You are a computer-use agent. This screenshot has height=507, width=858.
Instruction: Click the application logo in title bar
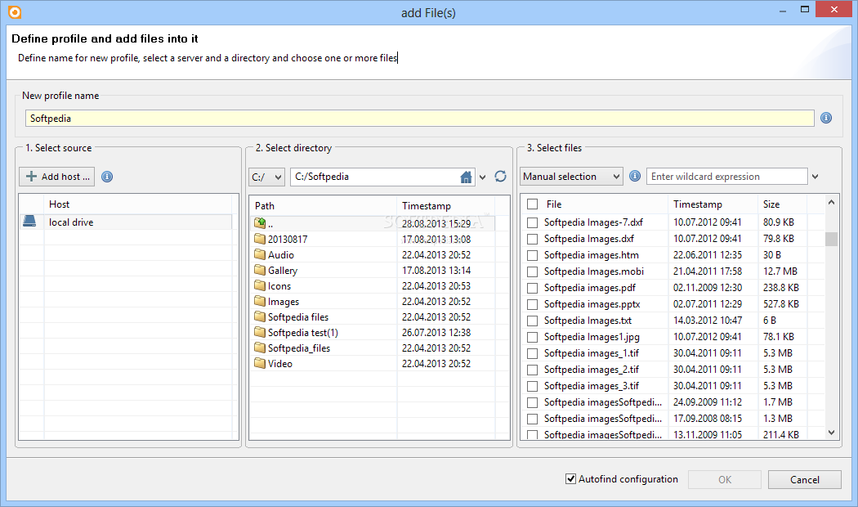tap(15, 12)
